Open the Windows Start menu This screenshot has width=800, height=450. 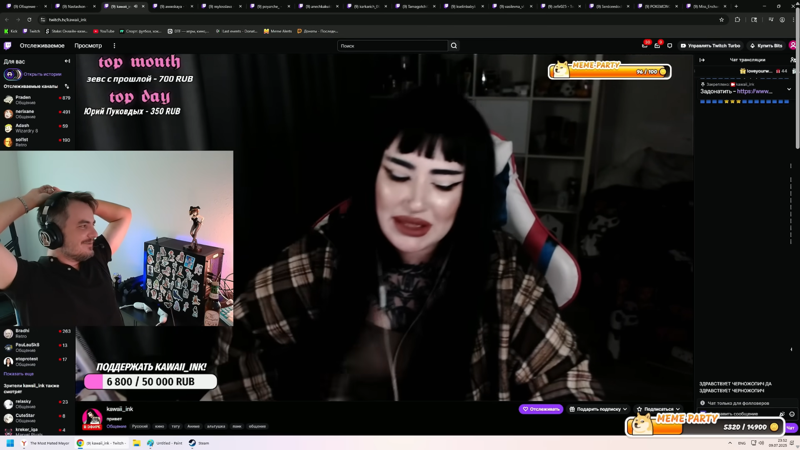tap(10, 443)
